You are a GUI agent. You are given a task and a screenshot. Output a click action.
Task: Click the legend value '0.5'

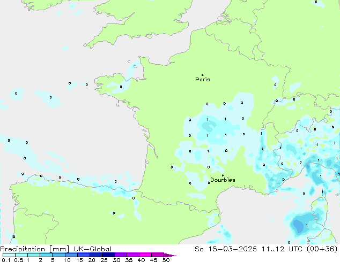[x=18, y=260]
